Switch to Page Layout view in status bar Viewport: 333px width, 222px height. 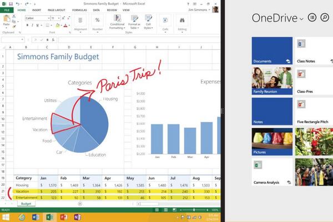click(165, 210)
